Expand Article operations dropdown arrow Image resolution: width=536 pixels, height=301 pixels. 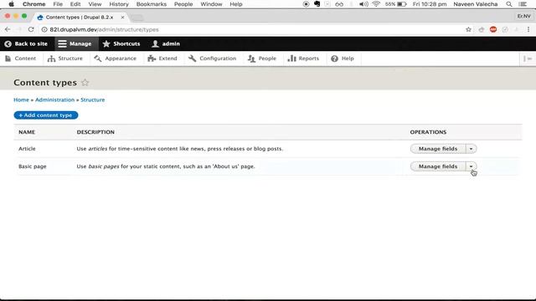tap(471, 149)
